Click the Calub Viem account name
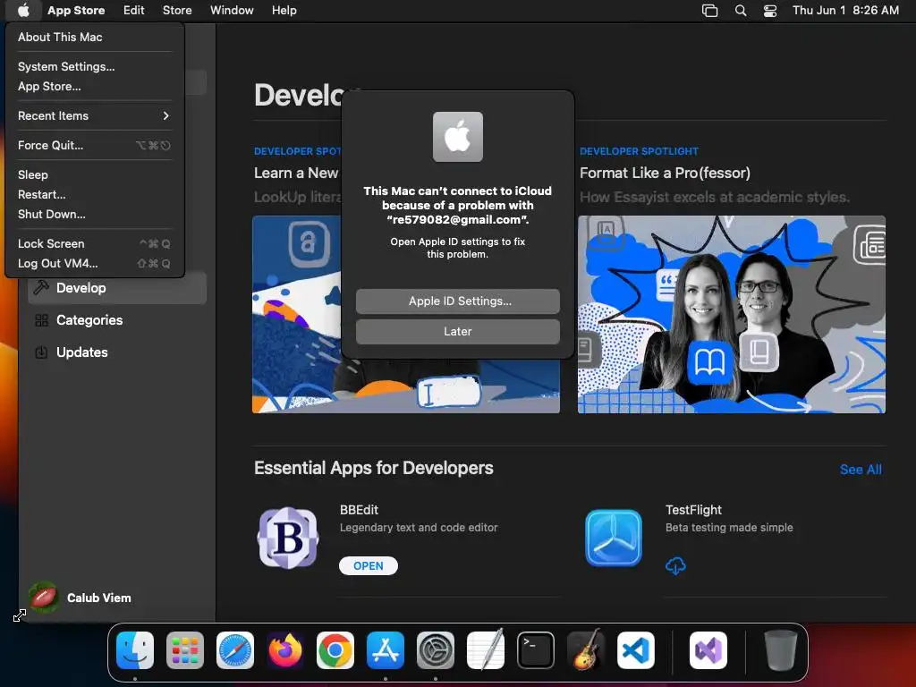Viewport: 916px width, 687px height. 98,598
